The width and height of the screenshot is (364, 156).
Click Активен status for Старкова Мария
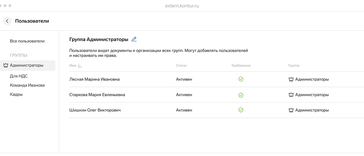coord(184,95)
